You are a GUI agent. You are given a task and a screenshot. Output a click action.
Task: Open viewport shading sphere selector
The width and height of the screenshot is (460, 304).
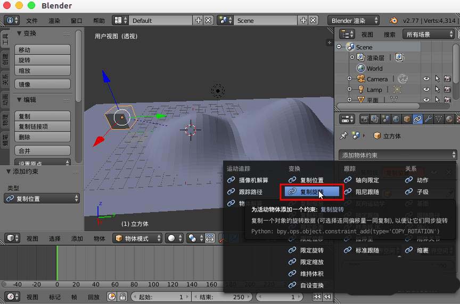[175, 238]
